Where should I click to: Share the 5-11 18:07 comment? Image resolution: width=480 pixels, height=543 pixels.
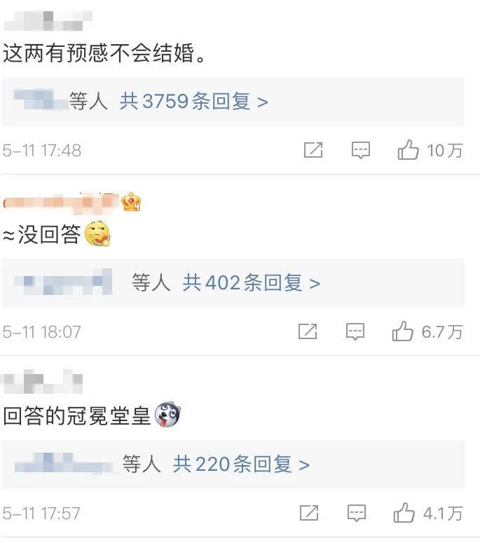tap(308, 331)
